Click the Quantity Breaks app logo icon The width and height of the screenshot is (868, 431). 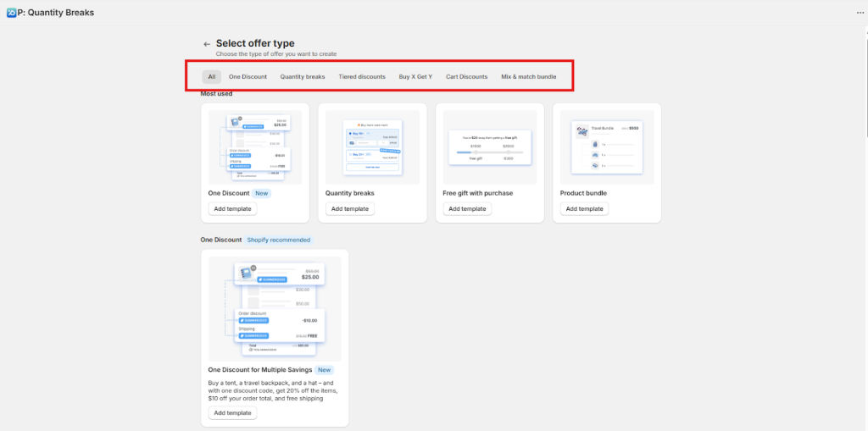(11, 13)
